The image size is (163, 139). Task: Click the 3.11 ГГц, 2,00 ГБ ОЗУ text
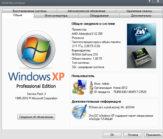tap(86, 46)
